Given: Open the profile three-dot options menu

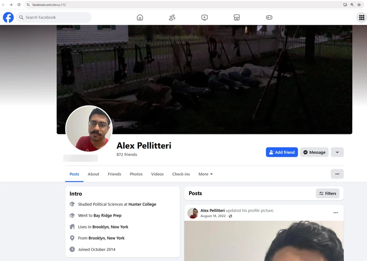Looking at the screenshot, I should coord(337,174).
